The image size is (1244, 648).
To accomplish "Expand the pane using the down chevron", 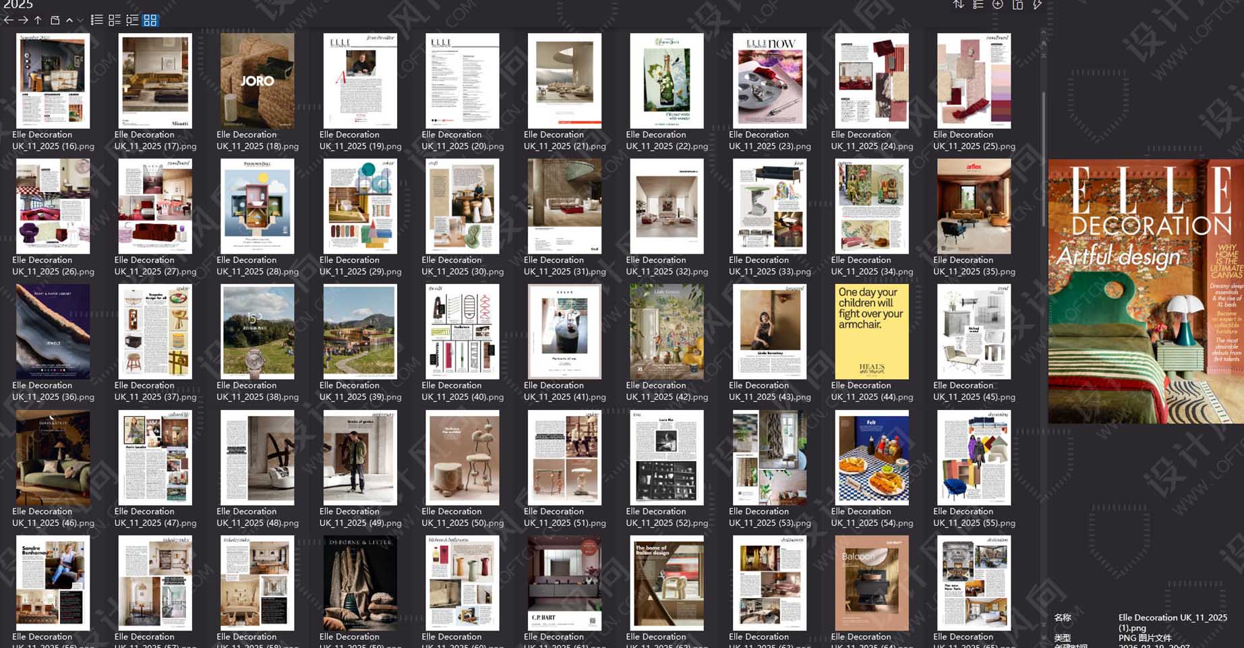I will (x=79, y=20).
